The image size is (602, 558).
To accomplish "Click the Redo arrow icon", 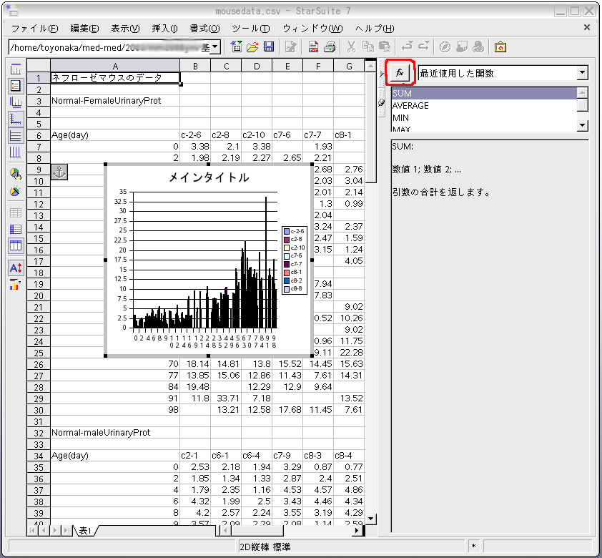I will pos(424,46).
